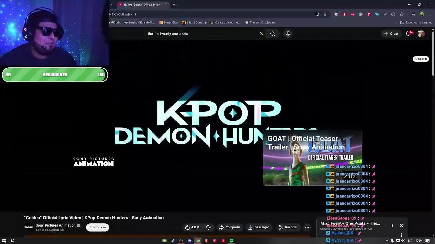Open Discord from taskbar

click(190, 241)
